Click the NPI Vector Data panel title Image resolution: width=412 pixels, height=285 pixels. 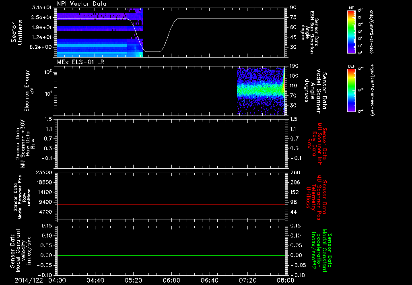[x=82, y=4]
